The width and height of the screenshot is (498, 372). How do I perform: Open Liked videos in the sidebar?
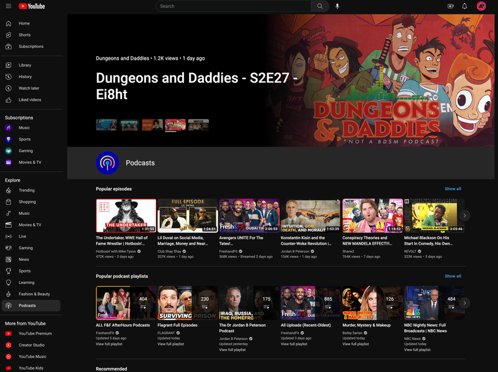[31, 100]
